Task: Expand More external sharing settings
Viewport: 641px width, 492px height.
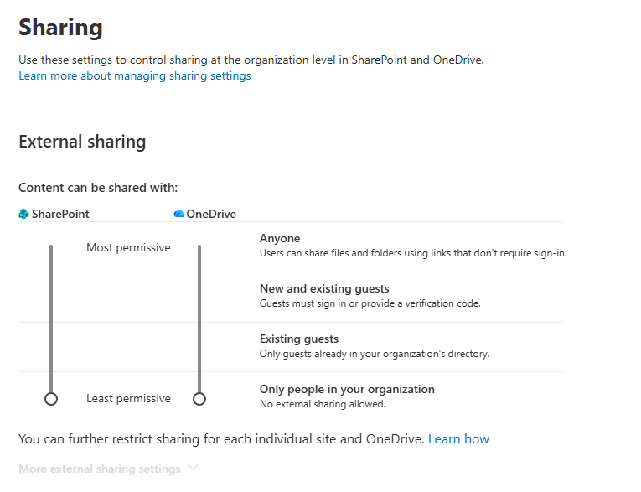Action: pyautogui.click(x=99, y=469)
